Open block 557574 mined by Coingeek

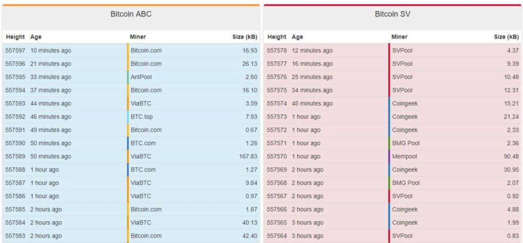pos(393,103)
